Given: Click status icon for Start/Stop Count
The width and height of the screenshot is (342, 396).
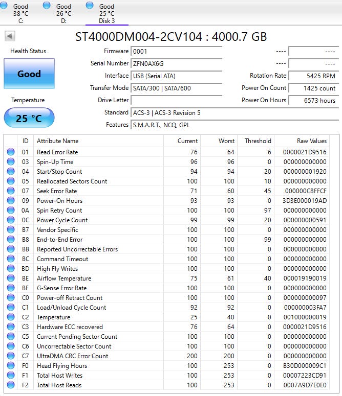Looking at the screenshot, I should pyautogui.click(x=11, y=171).
